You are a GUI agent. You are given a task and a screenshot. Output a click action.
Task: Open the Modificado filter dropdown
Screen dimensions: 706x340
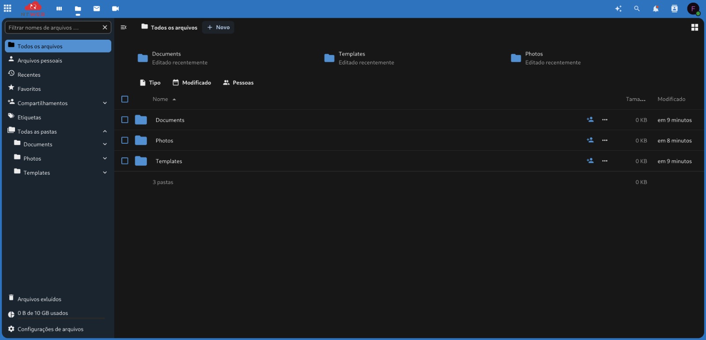coord(192,82)
